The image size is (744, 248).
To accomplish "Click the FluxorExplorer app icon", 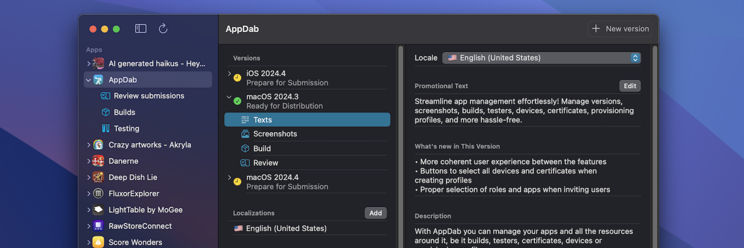I will [98, 193].
